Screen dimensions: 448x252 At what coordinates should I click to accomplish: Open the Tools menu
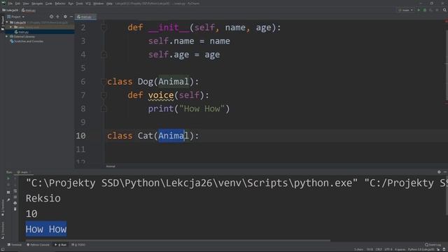[79, 3]
